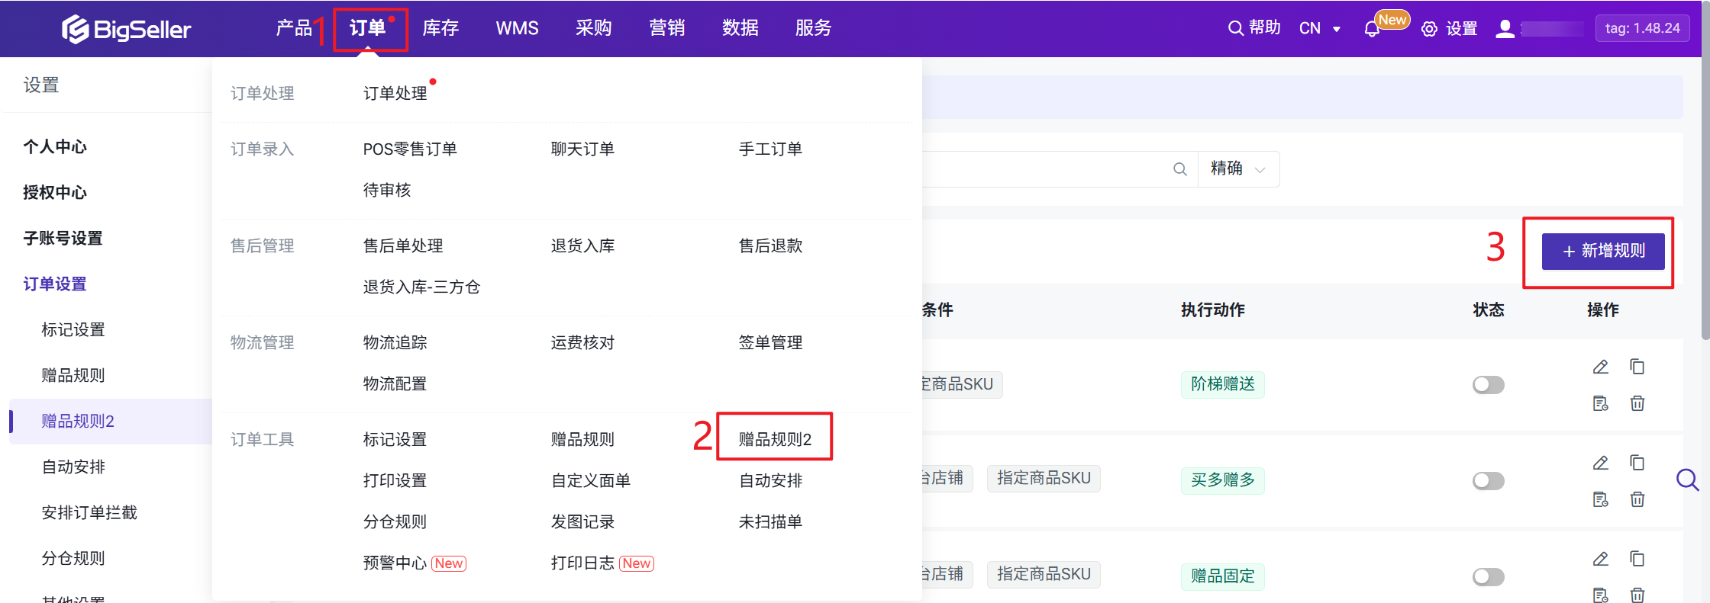
Task: Click the copy icon for 买多赠多 rule
Action: 1637,463
